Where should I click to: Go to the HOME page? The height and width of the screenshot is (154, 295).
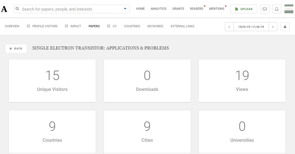[x=140, y=9]
